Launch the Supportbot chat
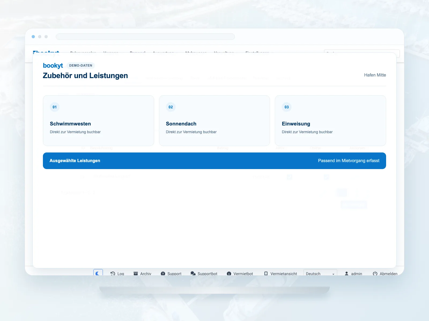This screenshot has width=429, height=321. [x=204, y=273]
